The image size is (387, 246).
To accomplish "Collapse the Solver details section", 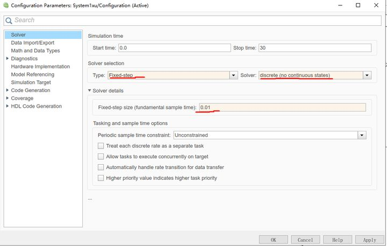I will pos(89,91).
